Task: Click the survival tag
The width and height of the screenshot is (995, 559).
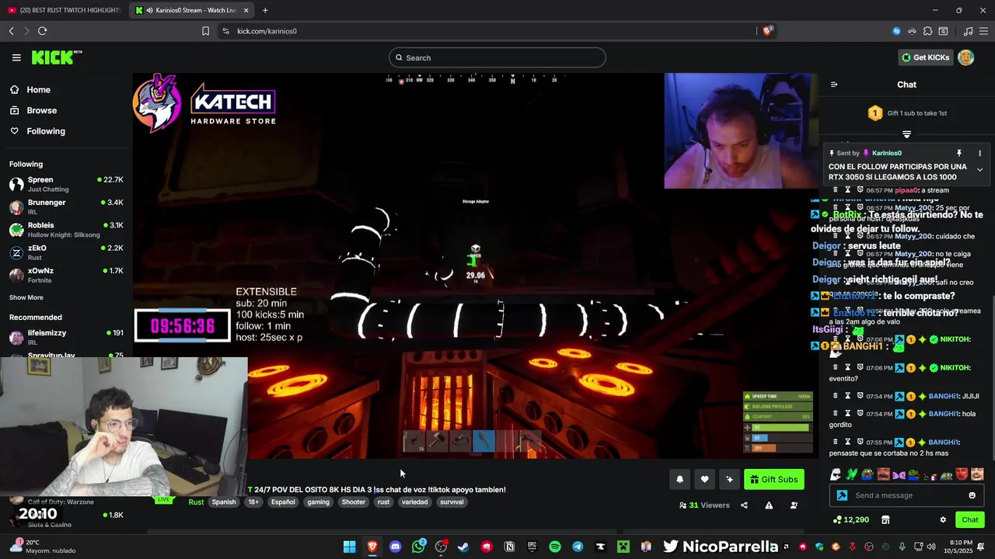Action: (452, 502)
